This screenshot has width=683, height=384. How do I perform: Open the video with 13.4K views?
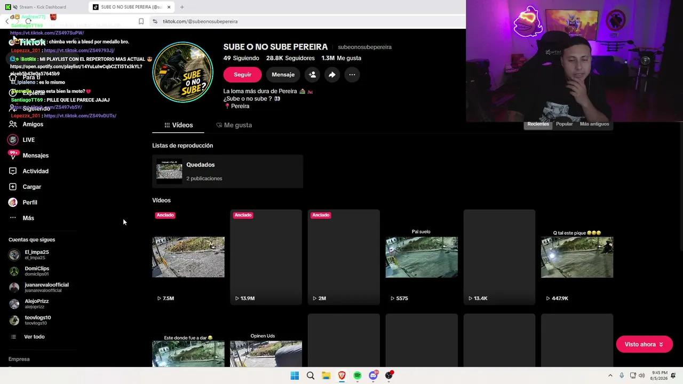tap(499, 257)
